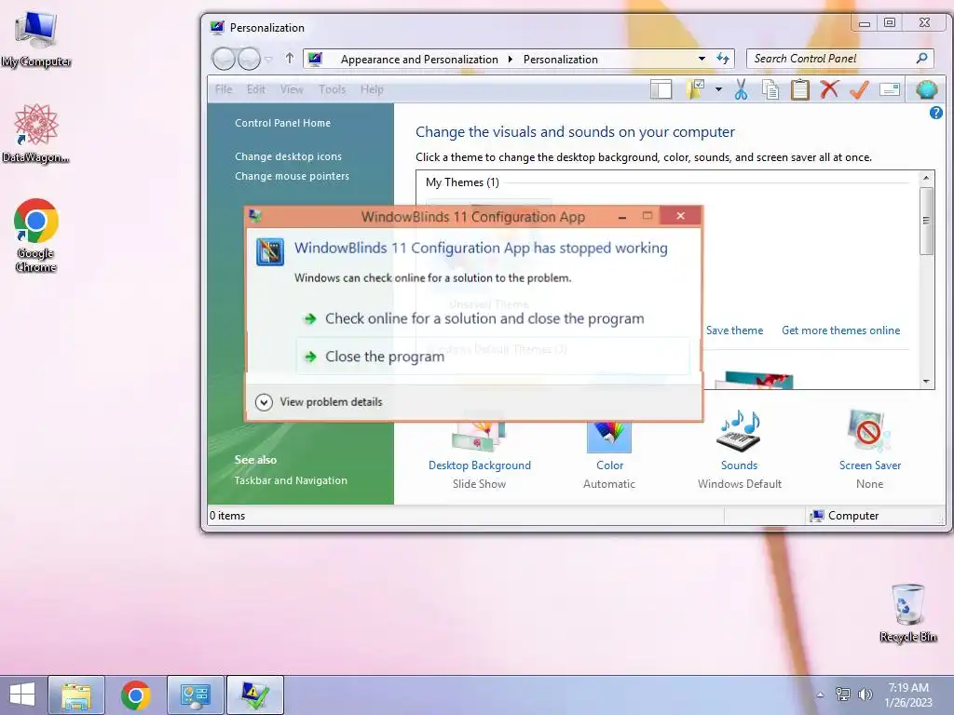Open recent locations dropdown arrow
954x715 pixels.
[x=269, y=59]
